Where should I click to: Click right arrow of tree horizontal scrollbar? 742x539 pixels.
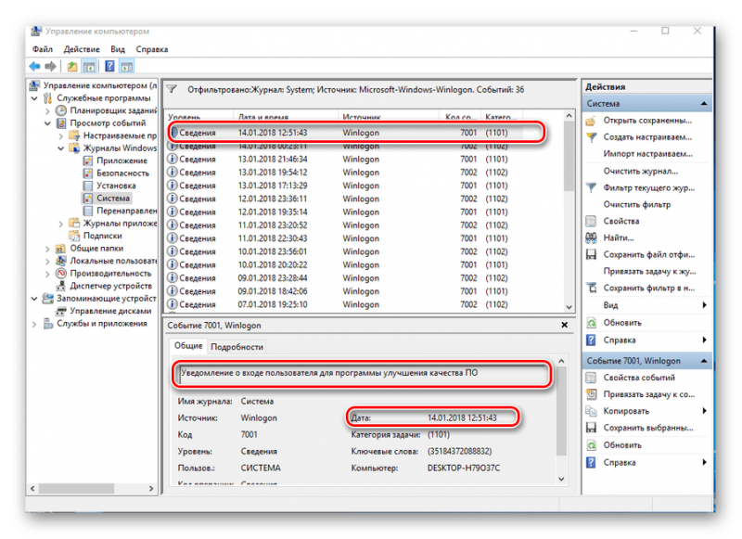pos(151,488)
